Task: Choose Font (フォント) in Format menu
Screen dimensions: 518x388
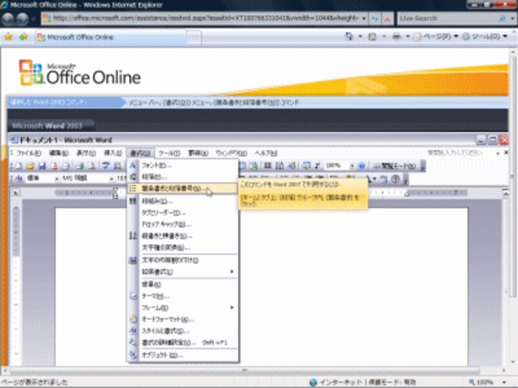Action: click(183, 165)
